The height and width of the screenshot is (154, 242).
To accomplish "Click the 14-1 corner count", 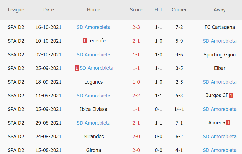I will point(179,109).
